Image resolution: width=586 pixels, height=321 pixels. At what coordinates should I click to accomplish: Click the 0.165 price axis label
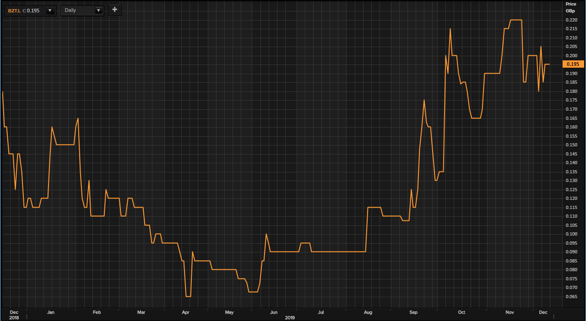571,118
